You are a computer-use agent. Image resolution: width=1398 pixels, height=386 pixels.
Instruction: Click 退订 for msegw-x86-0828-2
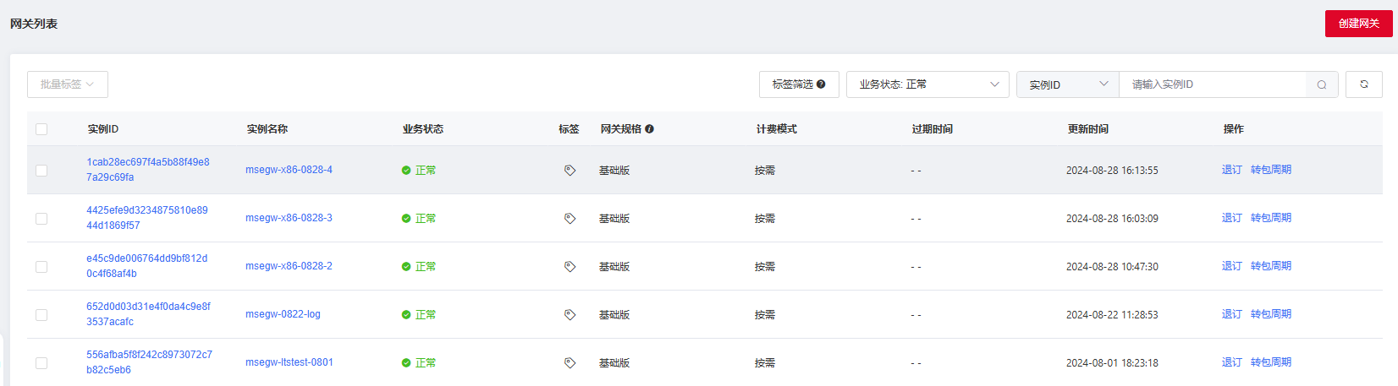1232,266
